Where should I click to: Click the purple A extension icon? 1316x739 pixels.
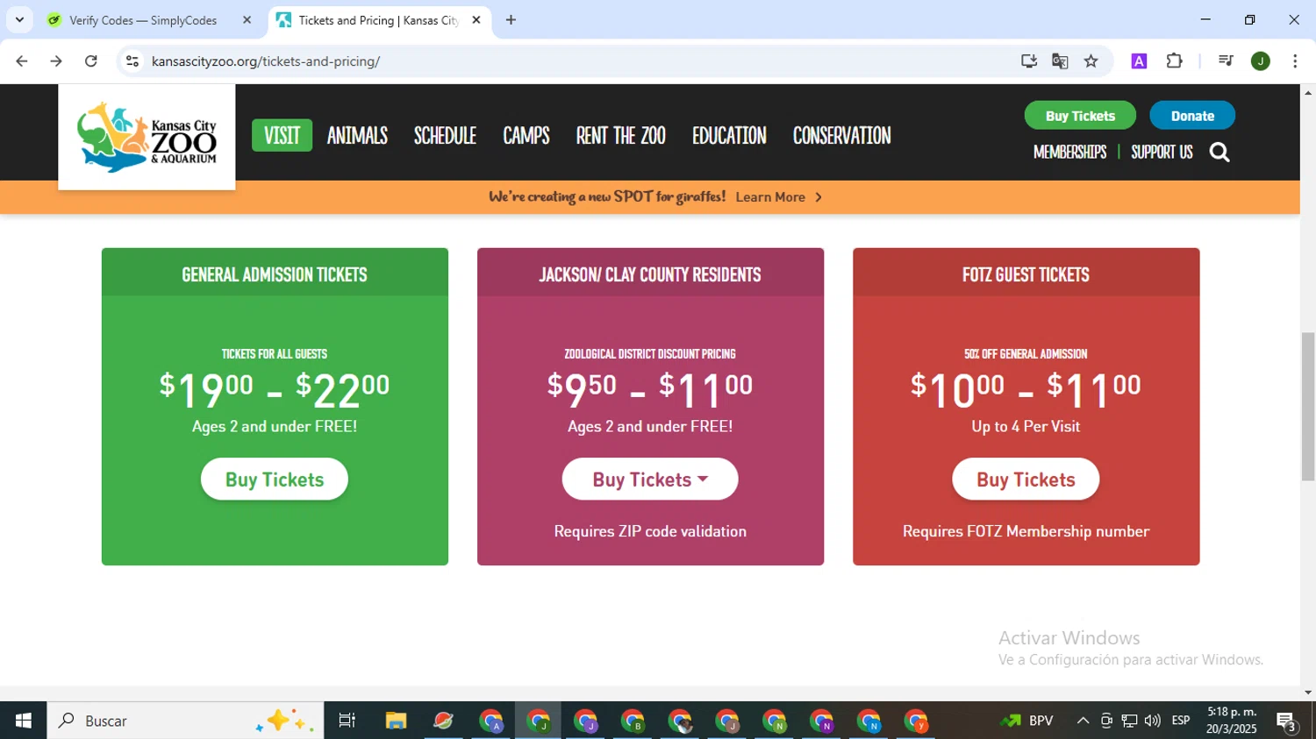pyautogui.click(x=1139, y=61)
